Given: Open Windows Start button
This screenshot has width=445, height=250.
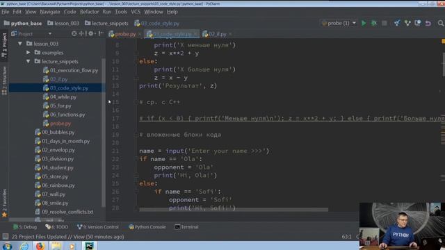Looking at the screenshot, I should coord(7,246).
